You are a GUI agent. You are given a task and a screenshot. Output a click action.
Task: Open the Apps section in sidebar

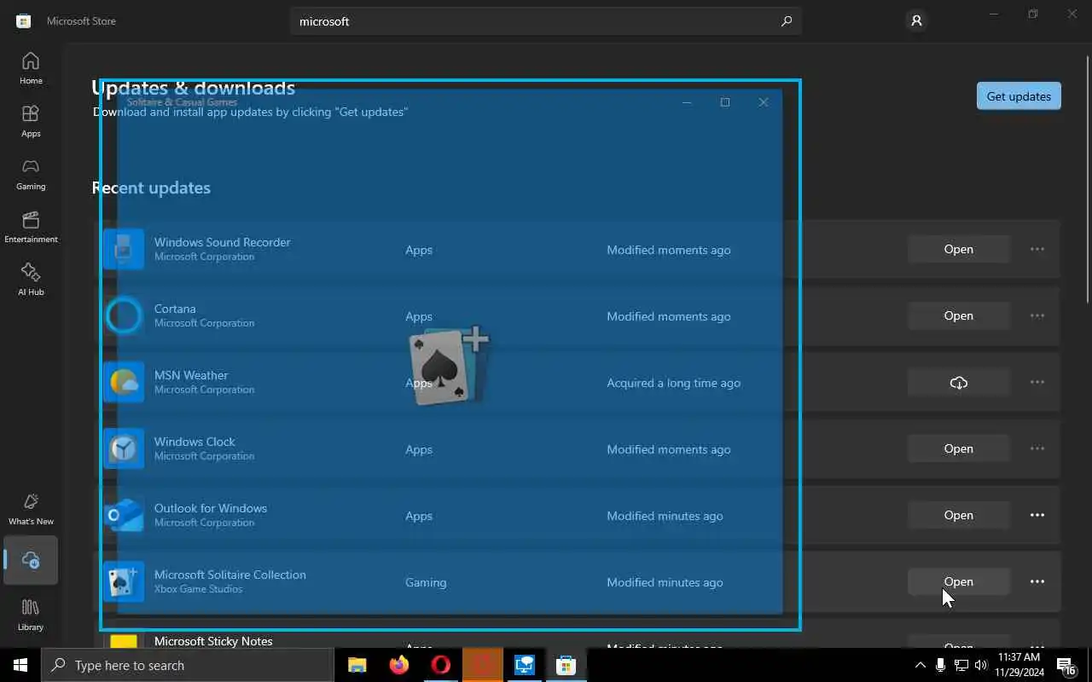31,121
